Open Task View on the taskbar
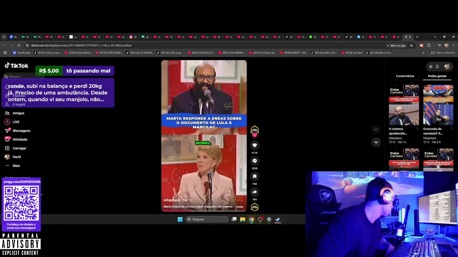The height and width of the screenshot is (257, 458). point(234,220)
